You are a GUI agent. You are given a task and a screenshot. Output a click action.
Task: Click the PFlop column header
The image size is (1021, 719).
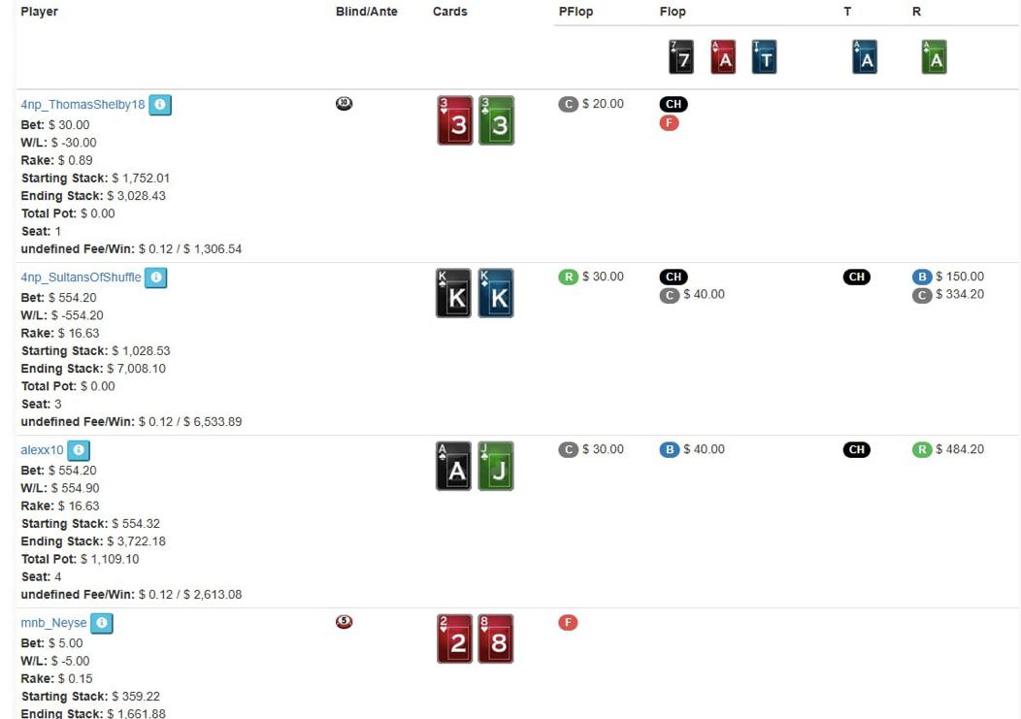pos(576,12)
